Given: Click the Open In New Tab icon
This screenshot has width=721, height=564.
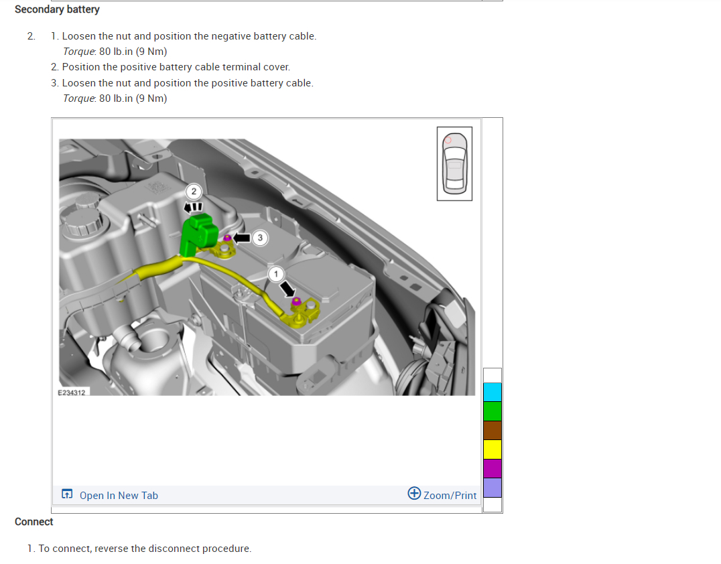Looking at the screenshot, I should point(67,494).
